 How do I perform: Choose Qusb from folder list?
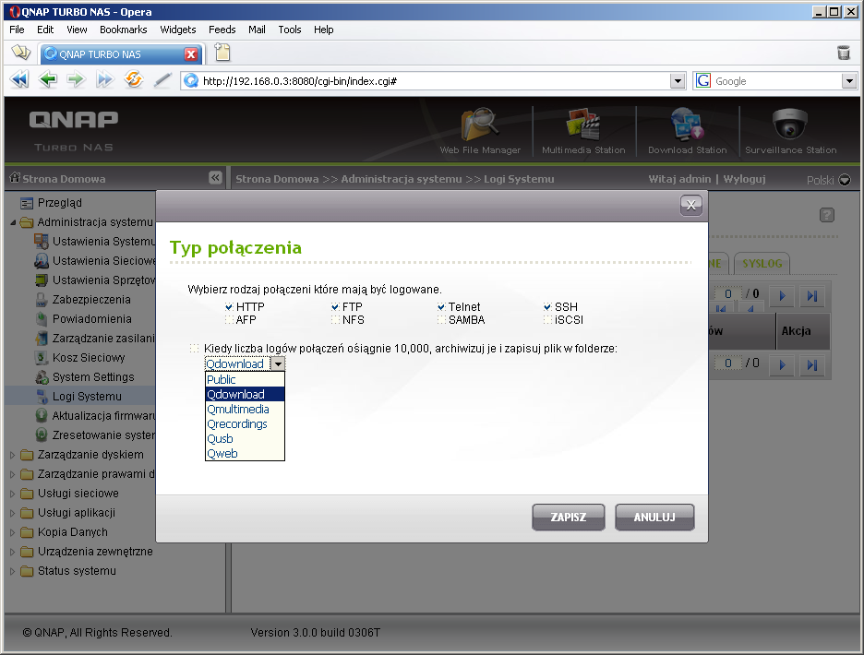(245, 439)
